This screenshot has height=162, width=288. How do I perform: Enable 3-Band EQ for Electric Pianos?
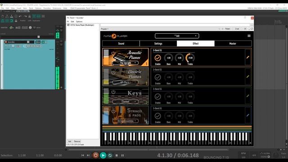157,77
